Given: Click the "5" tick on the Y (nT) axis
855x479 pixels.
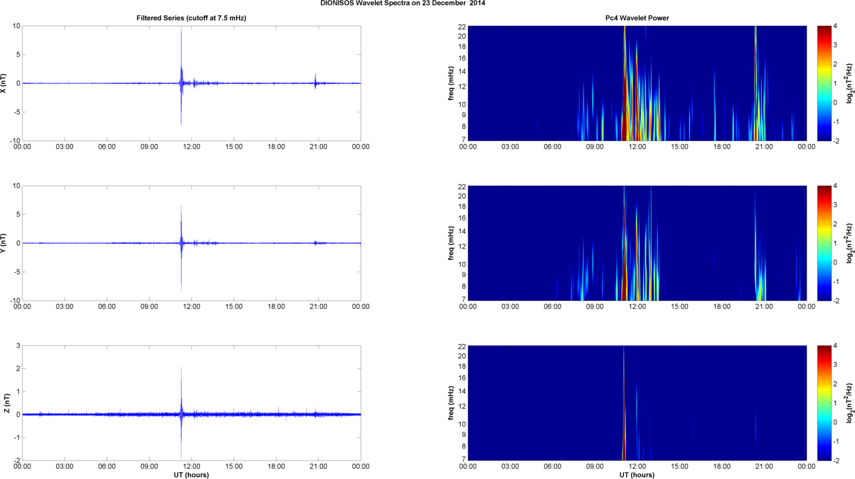Looking at the screenshot, I should 18,214.
